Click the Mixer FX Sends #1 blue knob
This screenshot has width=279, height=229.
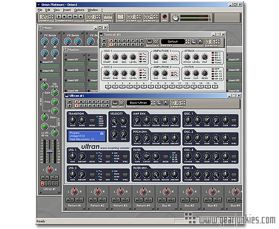[x=45, y=41]
